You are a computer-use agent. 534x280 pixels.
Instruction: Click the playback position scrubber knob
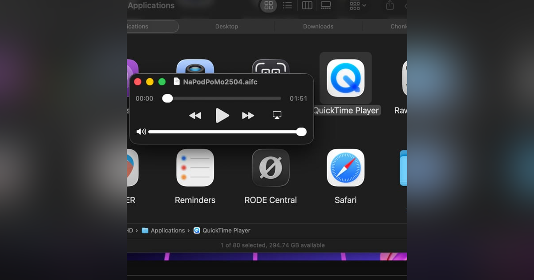coord(167,99)
